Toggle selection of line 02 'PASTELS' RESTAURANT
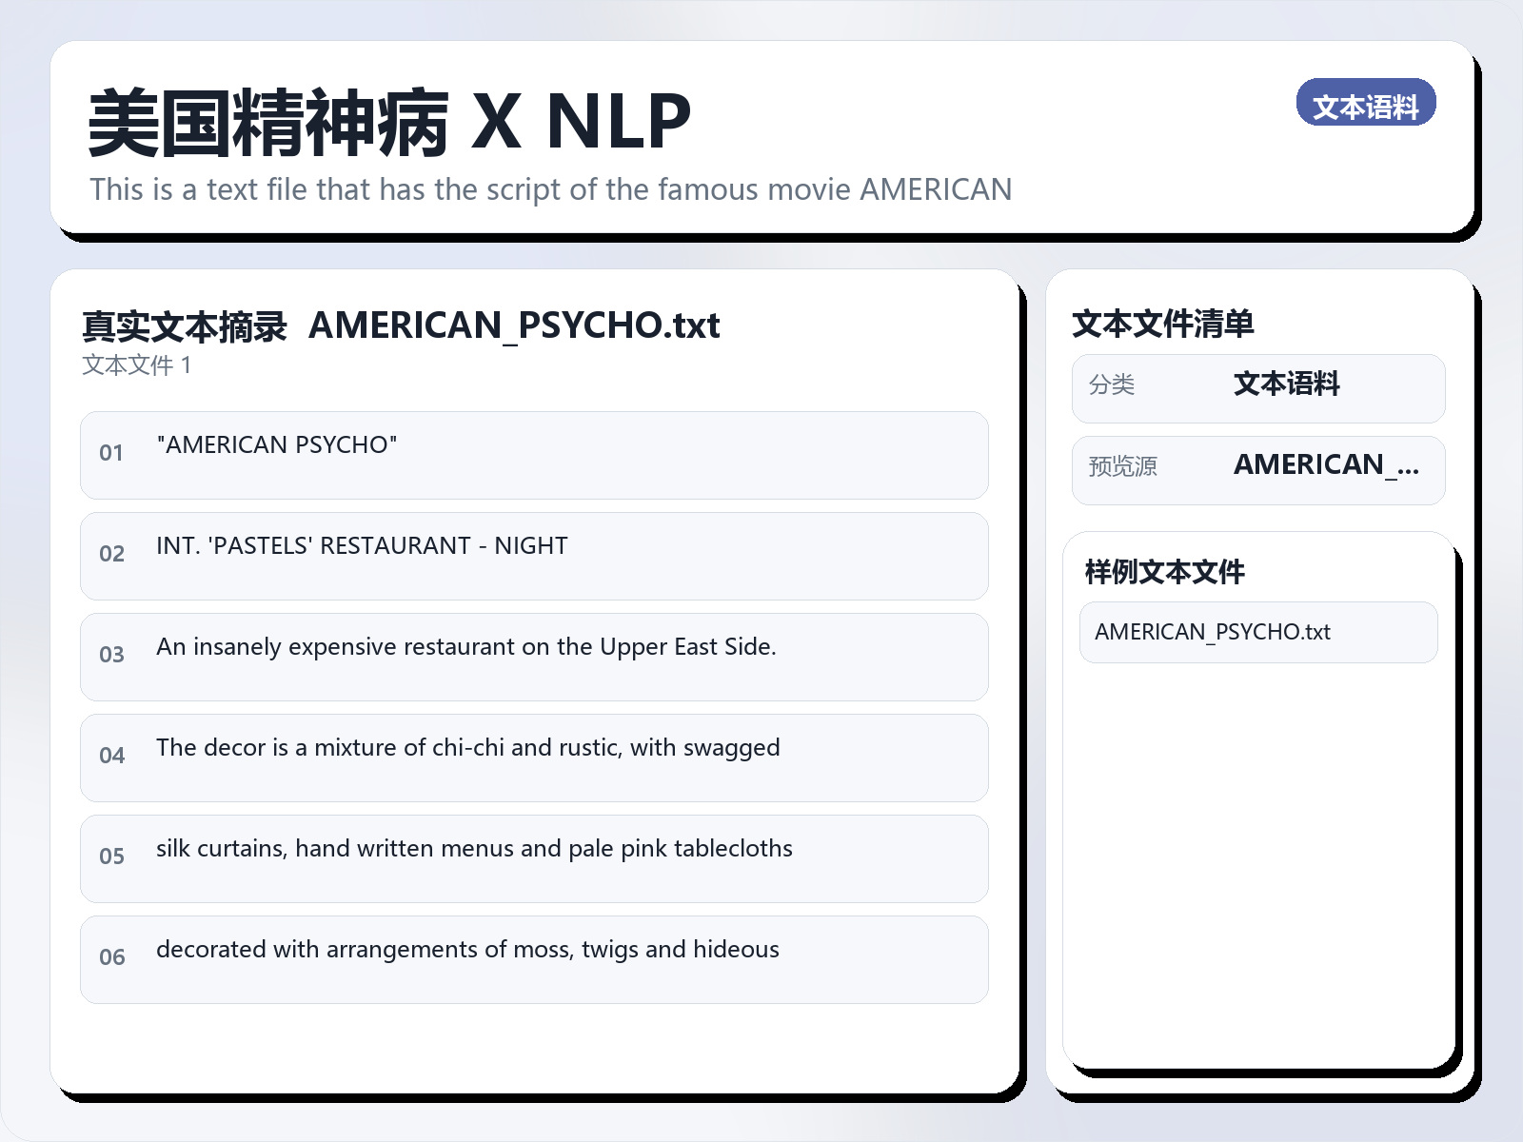The height and width of the screenshot is (1142, 1523). click(533, 556)
